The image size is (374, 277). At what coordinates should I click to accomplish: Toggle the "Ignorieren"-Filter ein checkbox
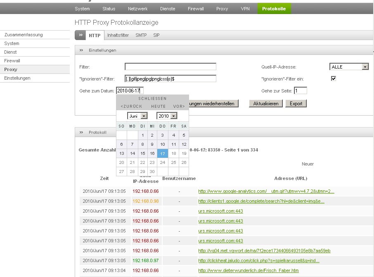tap(334, 79)
